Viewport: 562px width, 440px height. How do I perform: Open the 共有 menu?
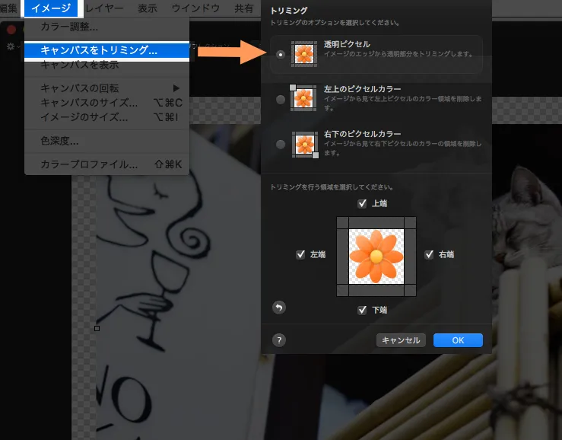243,8
